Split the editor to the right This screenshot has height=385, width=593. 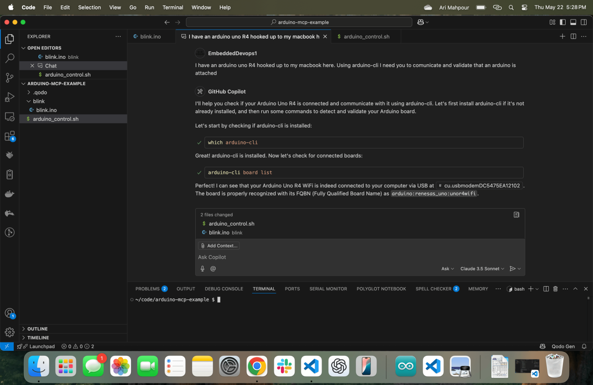click(x=573, y=36)
